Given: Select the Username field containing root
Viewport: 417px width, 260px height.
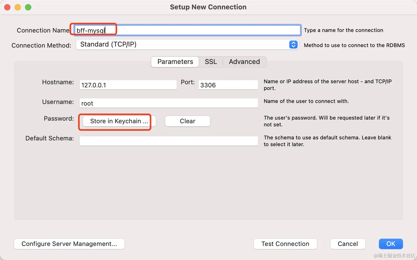Looking at the screenshot, I should click(169, 103).
